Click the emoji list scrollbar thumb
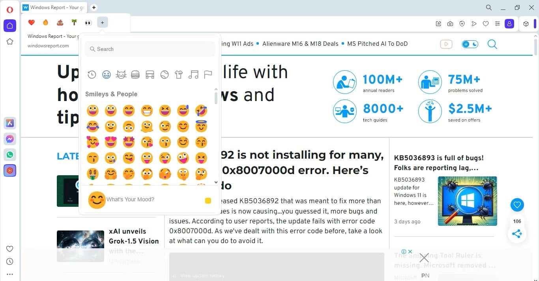539x281 pixels. [x=216, y=98]
